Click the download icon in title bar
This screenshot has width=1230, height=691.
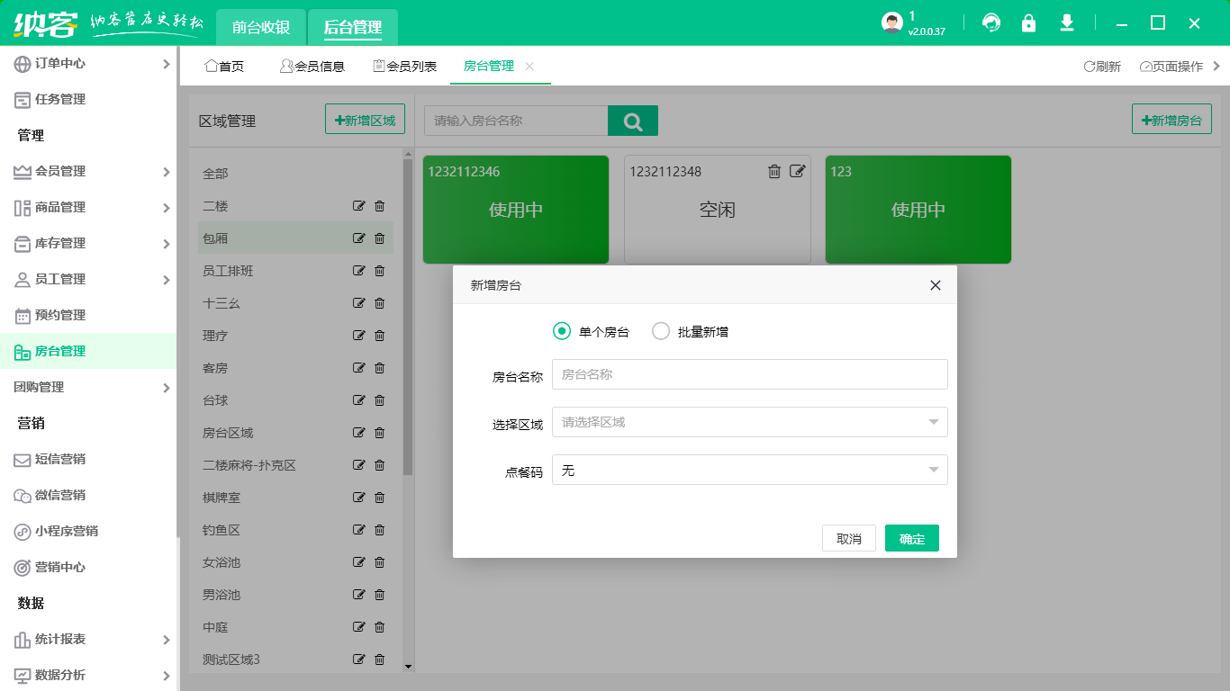tap(1066, 23)
